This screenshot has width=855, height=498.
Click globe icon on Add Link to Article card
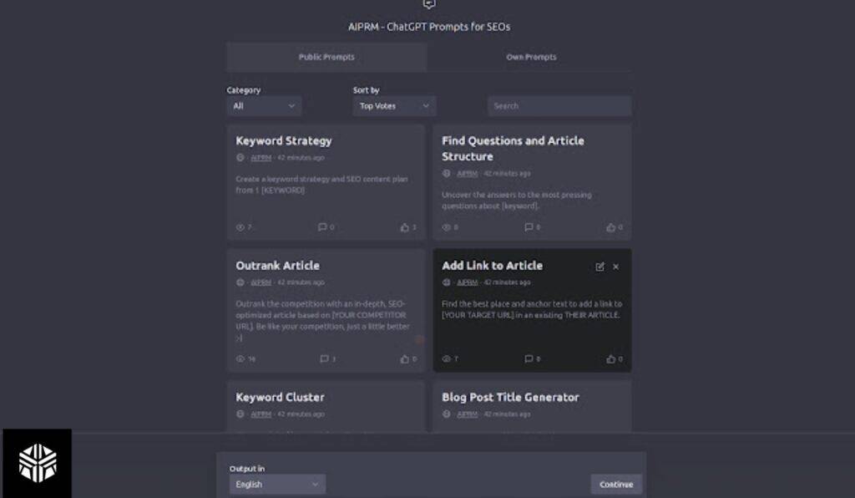pyautogui.click(x=446, y=282)
